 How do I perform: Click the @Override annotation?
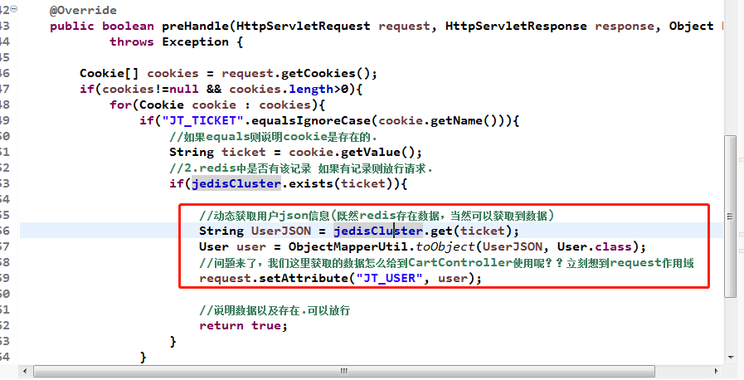coord(83,11)
